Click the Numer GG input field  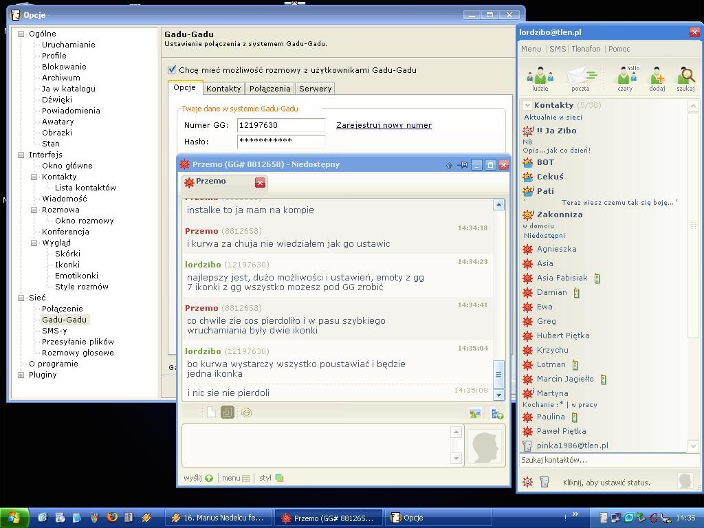pyautogui.click(x=281, y=125)
